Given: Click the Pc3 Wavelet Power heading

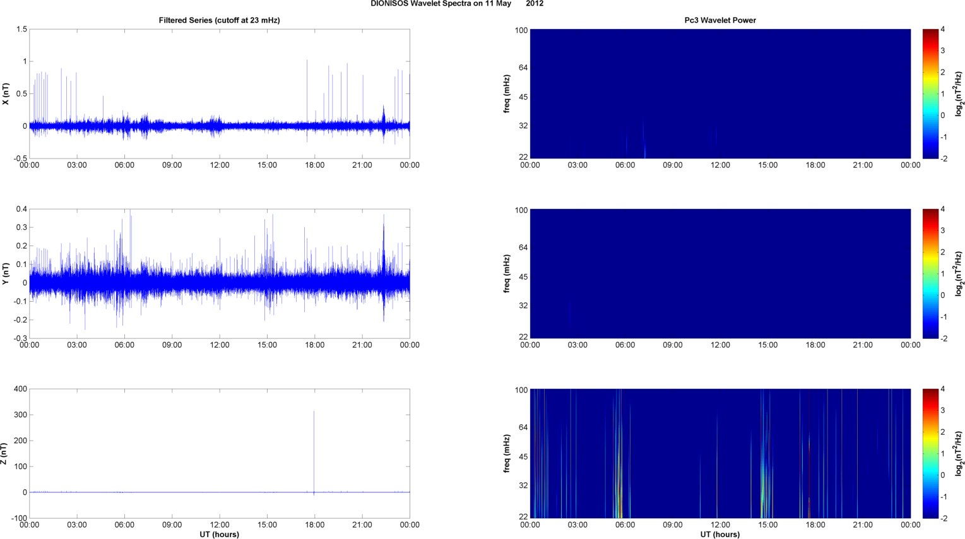Looking at the screenshot, I should [720, 20].
